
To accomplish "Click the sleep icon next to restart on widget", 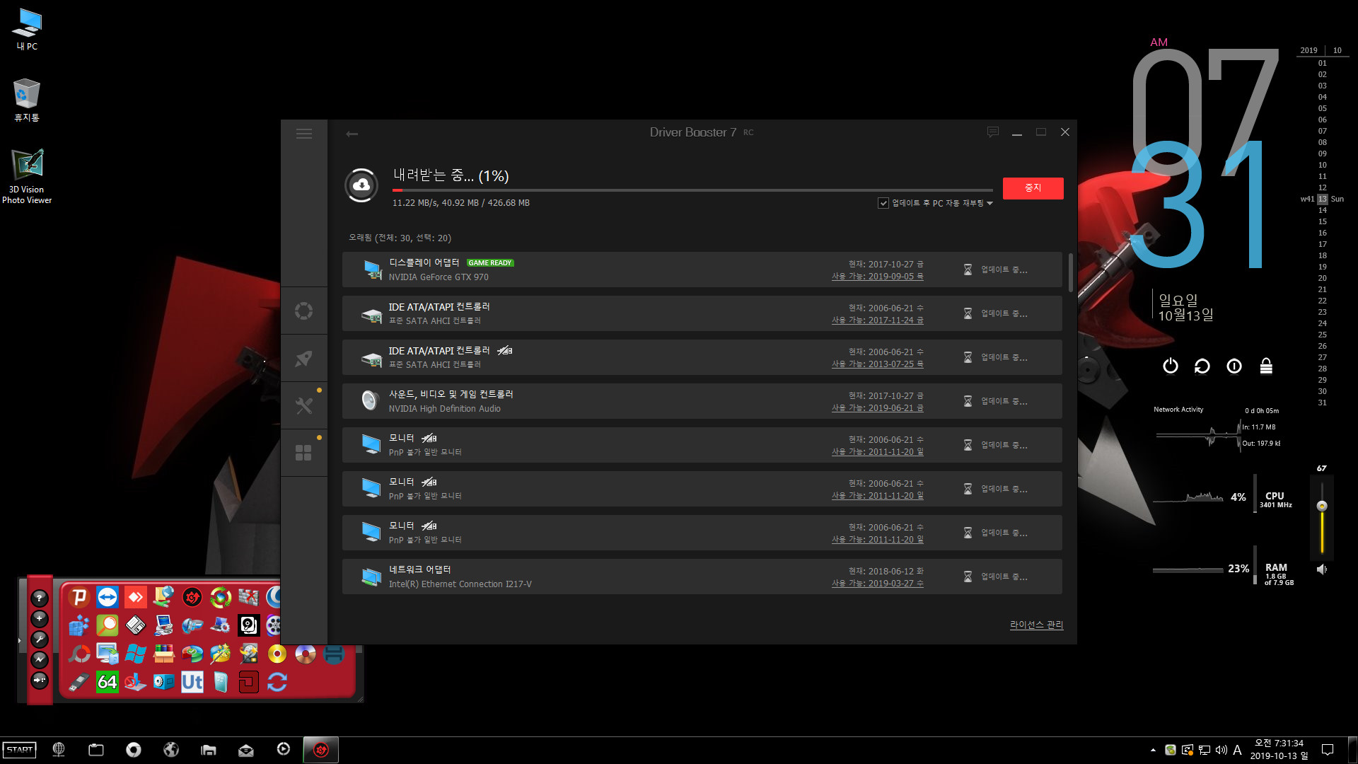I will [x=1234, y=366].
